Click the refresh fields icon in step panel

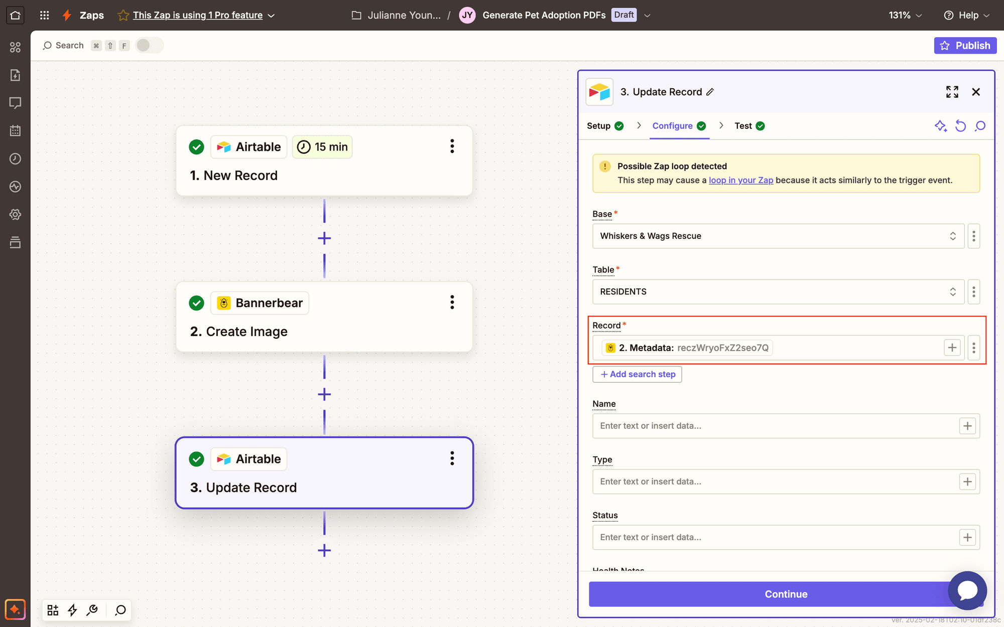tap(960, 126)
